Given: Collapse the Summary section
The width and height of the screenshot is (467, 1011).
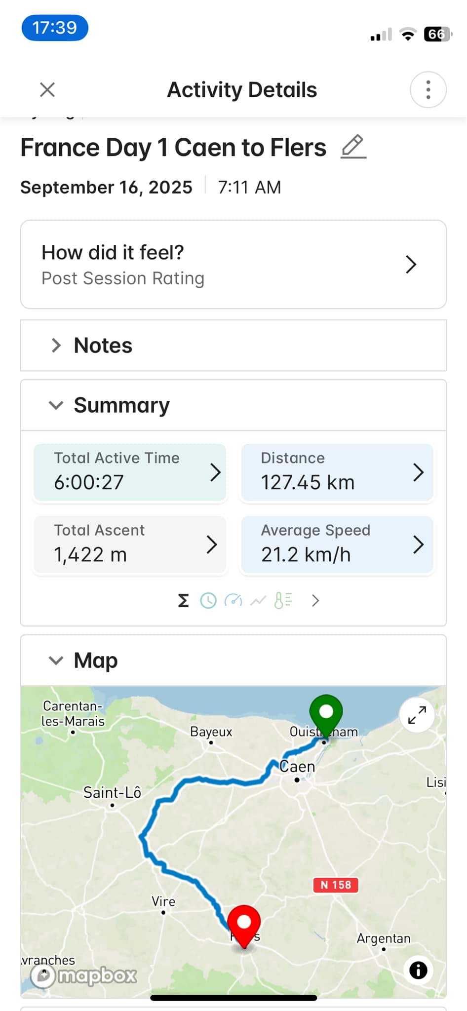Looking at the screenshot, I should coord(56,405).
